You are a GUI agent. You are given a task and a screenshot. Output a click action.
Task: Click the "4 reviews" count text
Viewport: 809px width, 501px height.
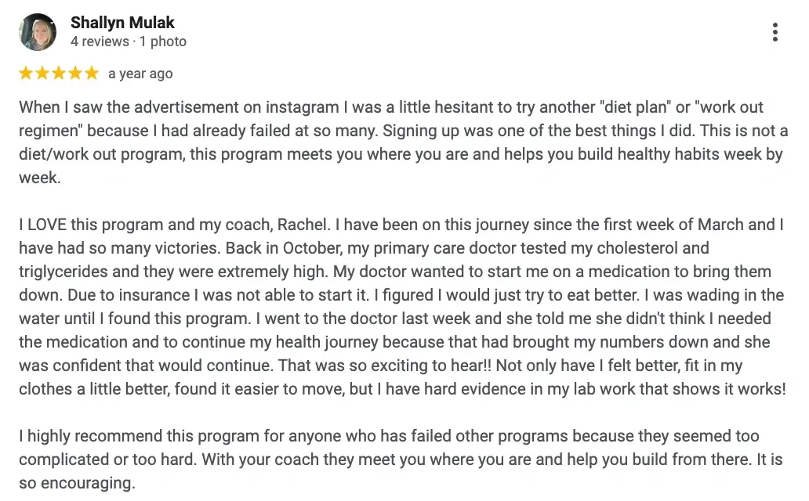(100, 41)
